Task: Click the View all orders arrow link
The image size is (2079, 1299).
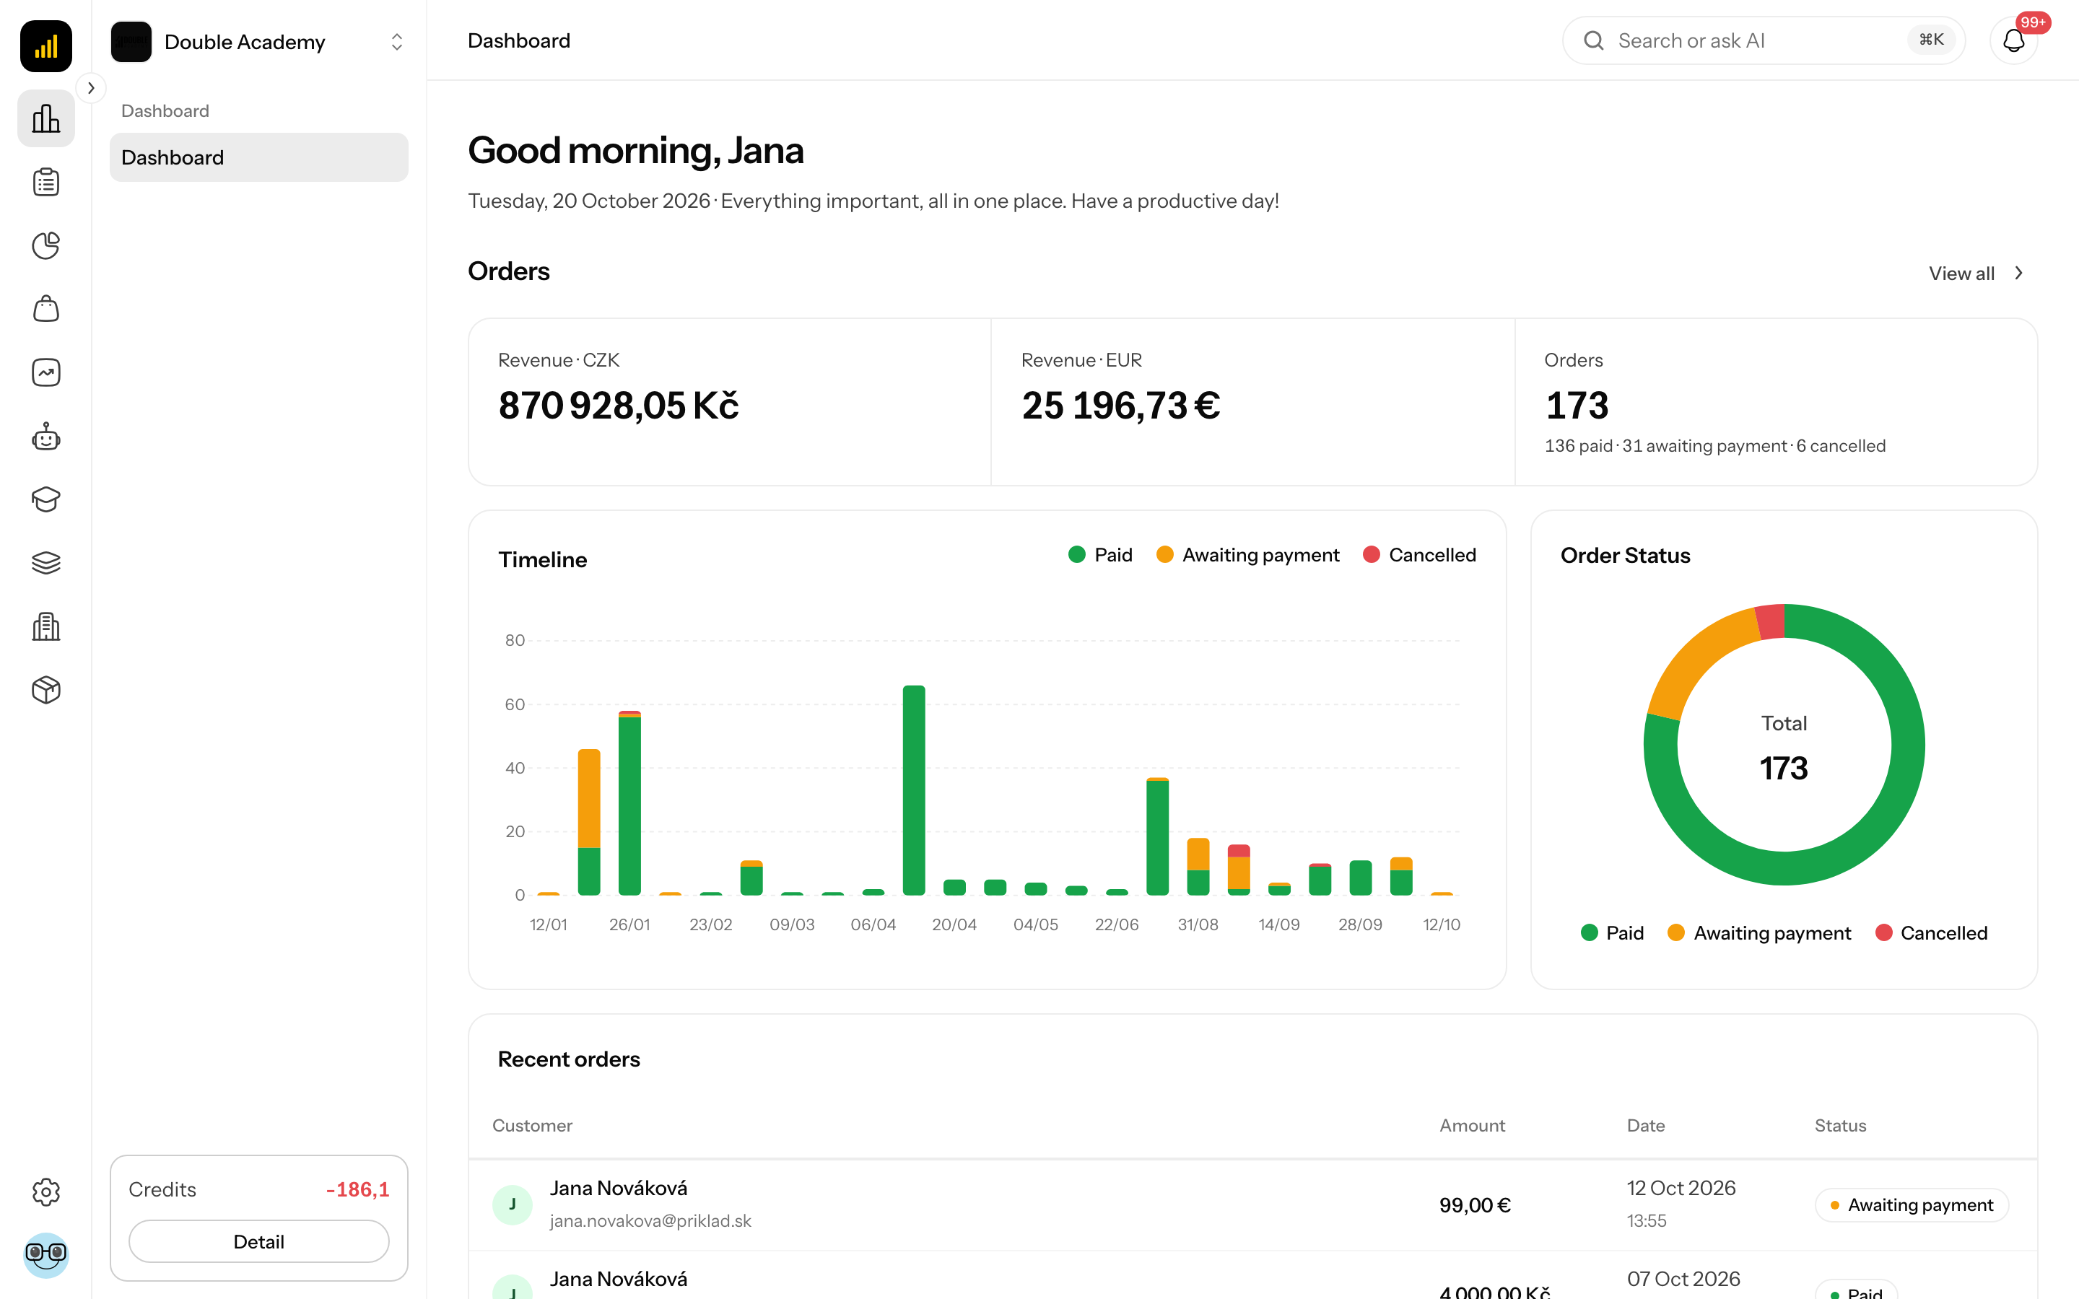Action: pos(1976,274)
